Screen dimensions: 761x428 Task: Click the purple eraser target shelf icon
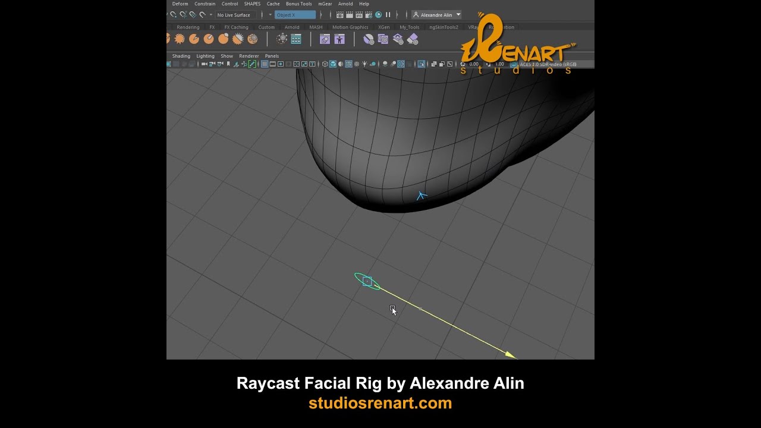(413, 39)
